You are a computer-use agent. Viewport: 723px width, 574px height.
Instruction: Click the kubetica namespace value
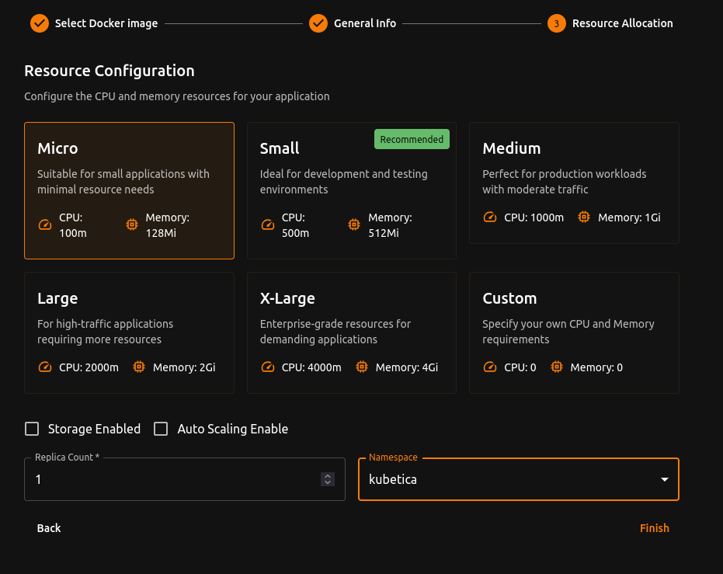[x=393, y=479]
